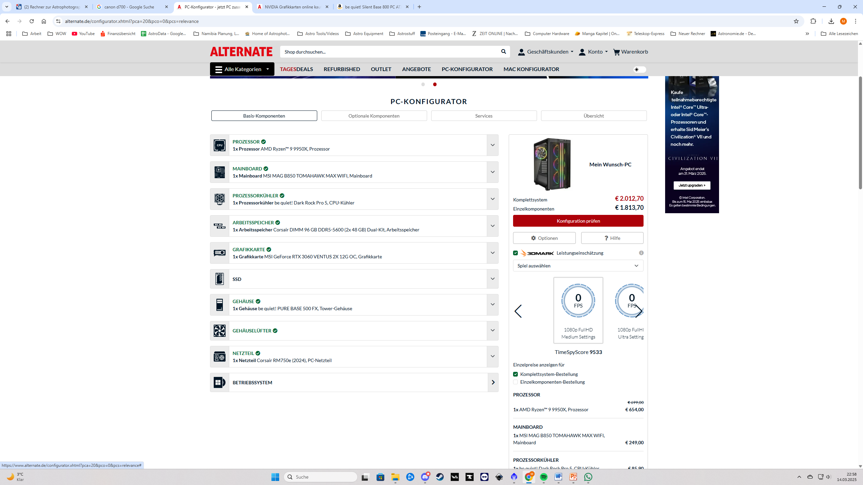This screenshot has height=485, width=863.
Task: Click the Mainboard component icon
Action: (219, 172)
